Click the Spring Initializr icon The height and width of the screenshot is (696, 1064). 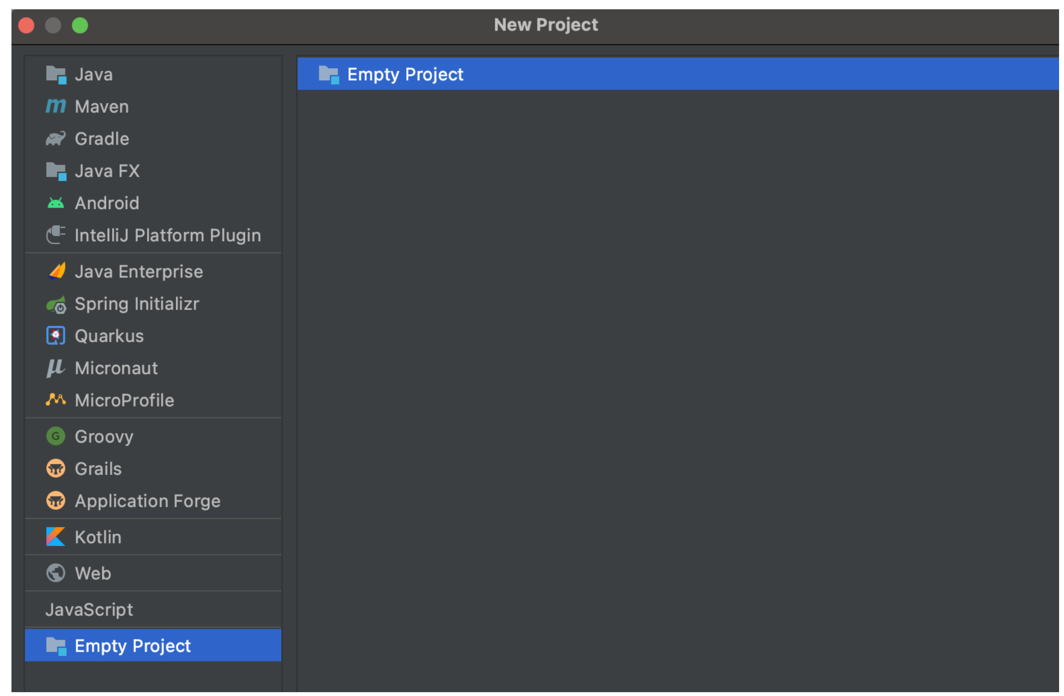[56, 304]
